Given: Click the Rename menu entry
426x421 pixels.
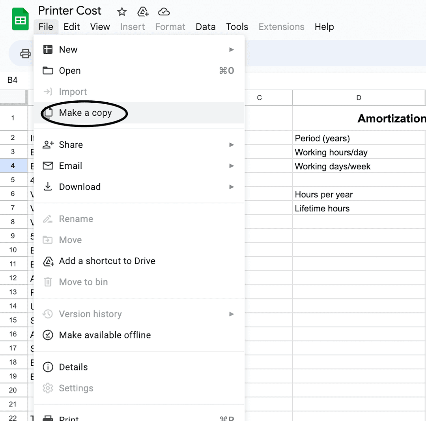Looking at the screenshot, I should click(x=139, y=219).
